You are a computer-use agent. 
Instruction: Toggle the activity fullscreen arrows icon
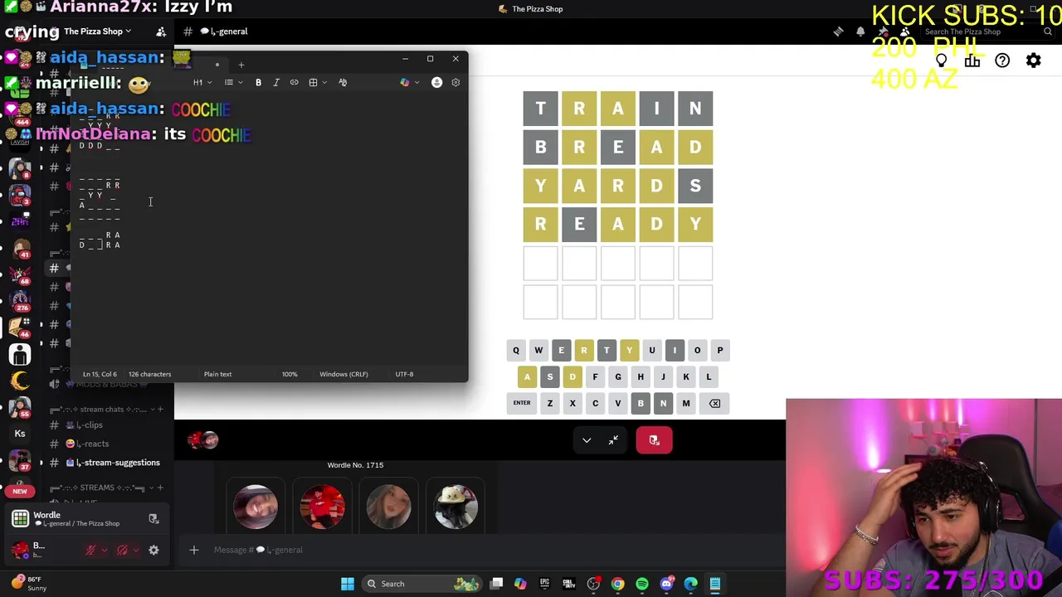tap(613, 440)
